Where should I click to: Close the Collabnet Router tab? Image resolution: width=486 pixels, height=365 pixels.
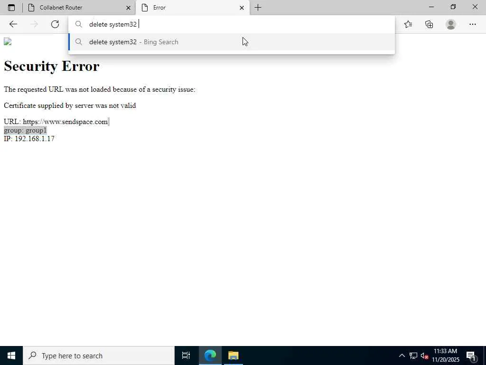tap(128, 8)
